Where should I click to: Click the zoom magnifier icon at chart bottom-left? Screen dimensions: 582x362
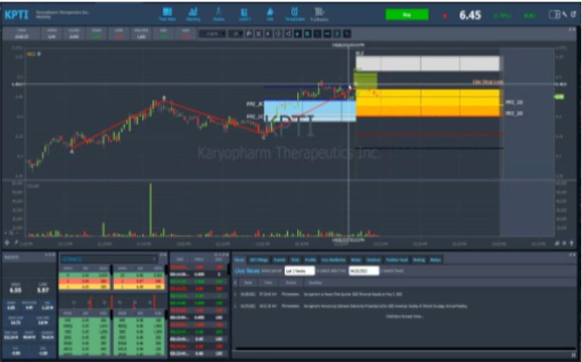(x=11, y=232)
